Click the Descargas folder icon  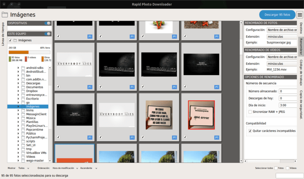[x=23, y=83]
